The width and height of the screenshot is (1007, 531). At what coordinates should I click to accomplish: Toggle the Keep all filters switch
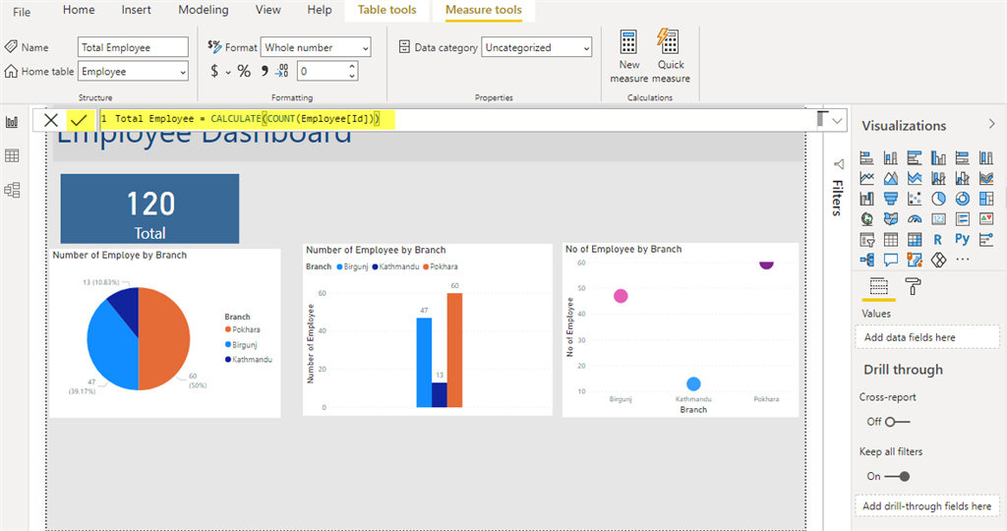tap(896, 476)
